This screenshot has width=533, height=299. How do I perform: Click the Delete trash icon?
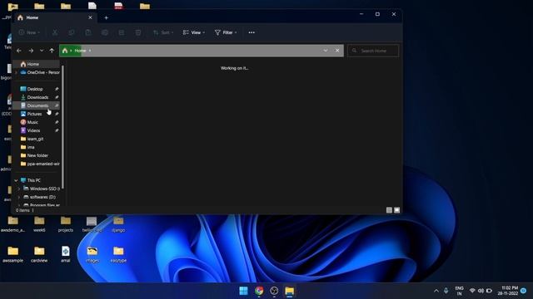point(138,32)
